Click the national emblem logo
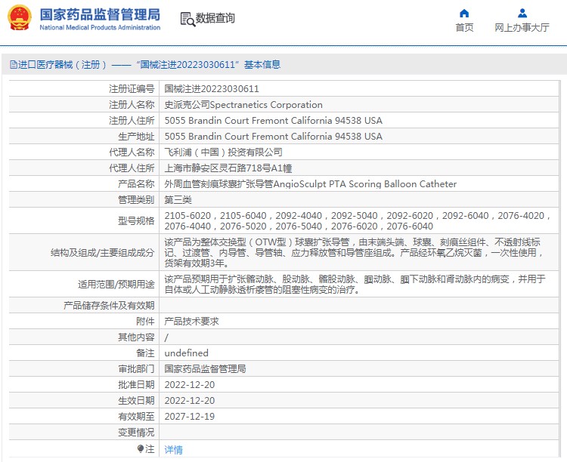 pos(20,17)
